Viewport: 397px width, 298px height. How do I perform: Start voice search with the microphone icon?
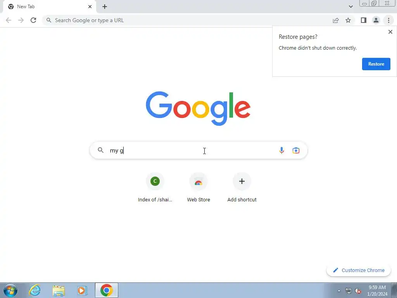click(x=281, y=150)
